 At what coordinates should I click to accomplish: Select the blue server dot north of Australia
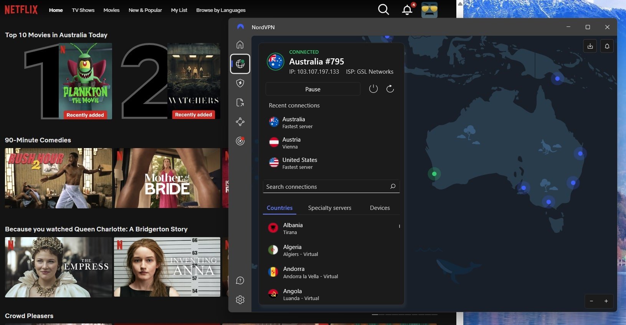click(557, 79)
